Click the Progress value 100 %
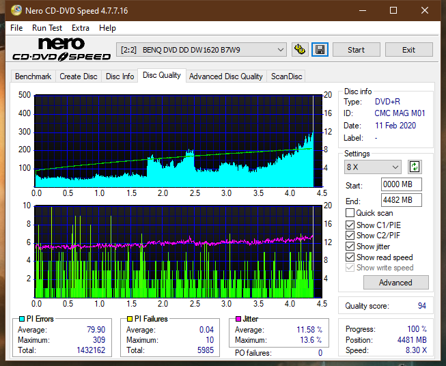446x366 pixels. [417, 329]
